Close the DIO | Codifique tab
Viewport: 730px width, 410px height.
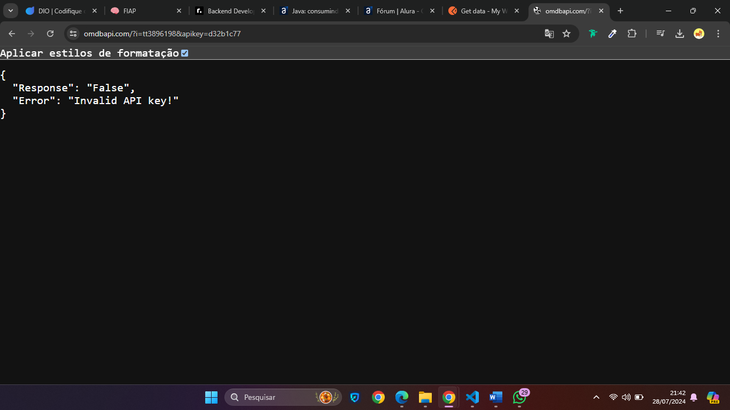95,11
